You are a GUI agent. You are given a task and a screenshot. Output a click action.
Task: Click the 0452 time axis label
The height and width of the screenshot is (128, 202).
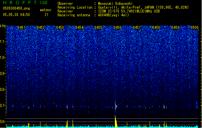click(x=41, y=28)
